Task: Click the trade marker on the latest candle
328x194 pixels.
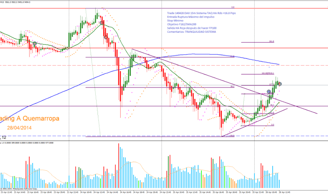Action: tap(280, 84)
